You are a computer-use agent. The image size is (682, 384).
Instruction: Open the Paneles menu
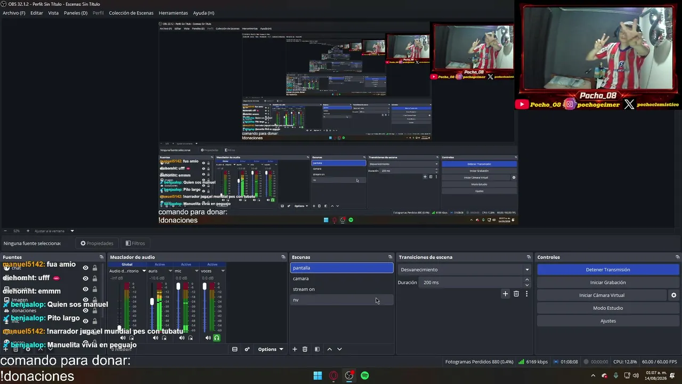tap(76, 13)
